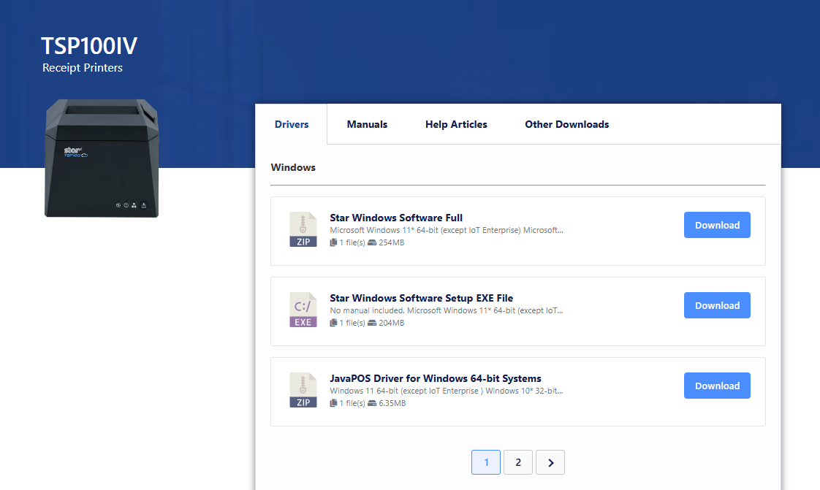Click disk size icon beside 254MB
This screenshot has width=820, height=490.
click(372, 242)
